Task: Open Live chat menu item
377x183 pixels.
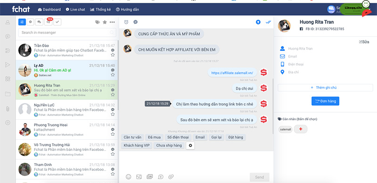Action: tap(75, 9)
